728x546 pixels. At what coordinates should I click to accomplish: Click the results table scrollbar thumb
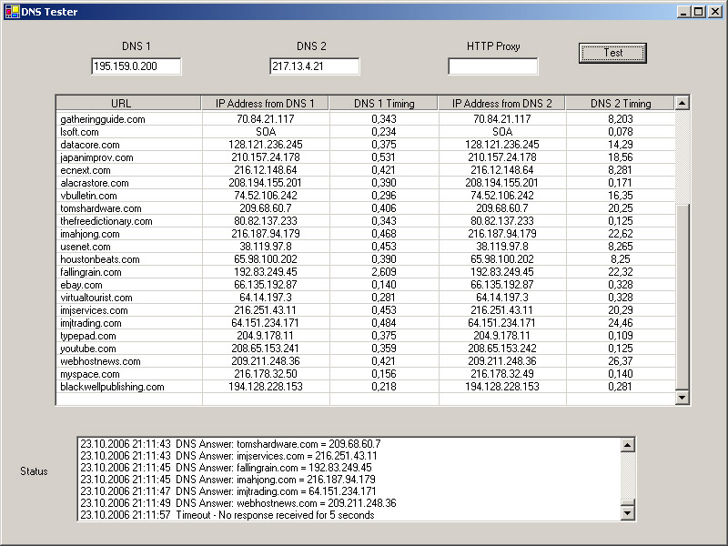click(x=682, y=298)
